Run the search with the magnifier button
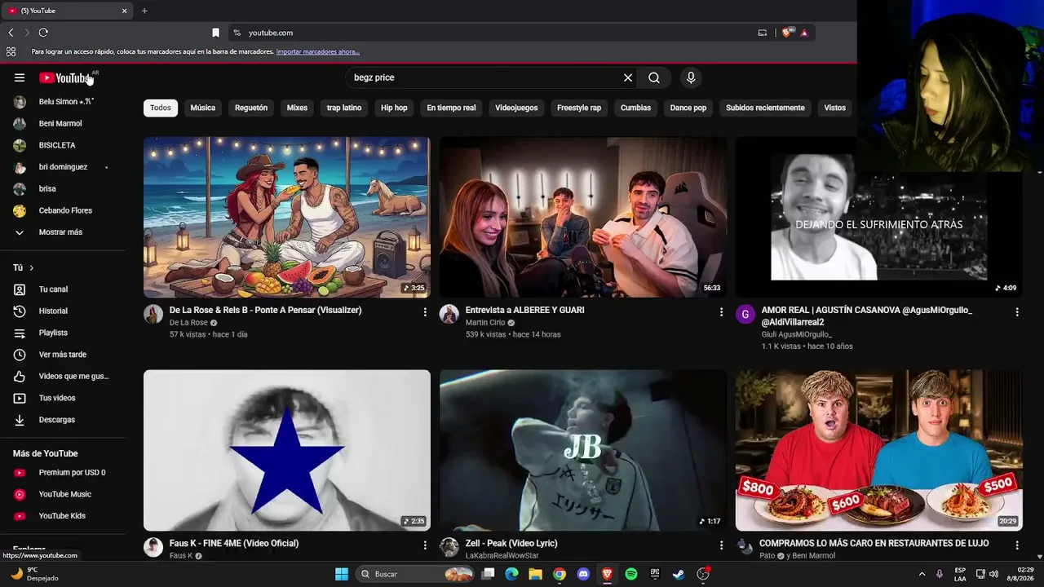Viewport: 1044px width, 587px height. [x=654, y=77]
